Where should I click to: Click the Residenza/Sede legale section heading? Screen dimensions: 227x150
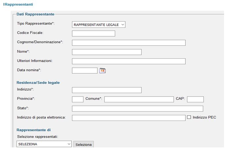pos(38,83)
